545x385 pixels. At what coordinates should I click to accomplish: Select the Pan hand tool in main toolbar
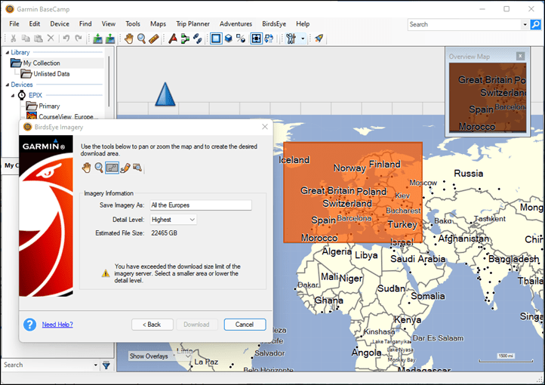click(x=129, y=38)
